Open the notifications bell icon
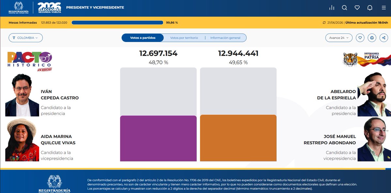Viewport: 391px width, 193px height. click(370, 7)
